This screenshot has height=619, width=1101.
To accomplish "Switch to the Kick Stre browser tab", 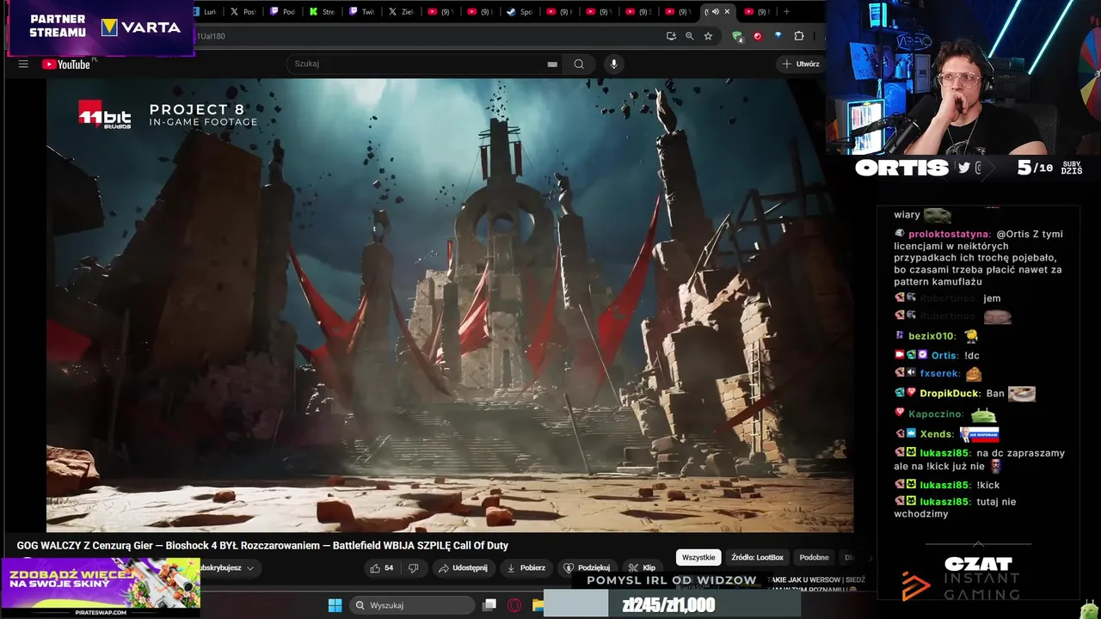I will [322, 12].
